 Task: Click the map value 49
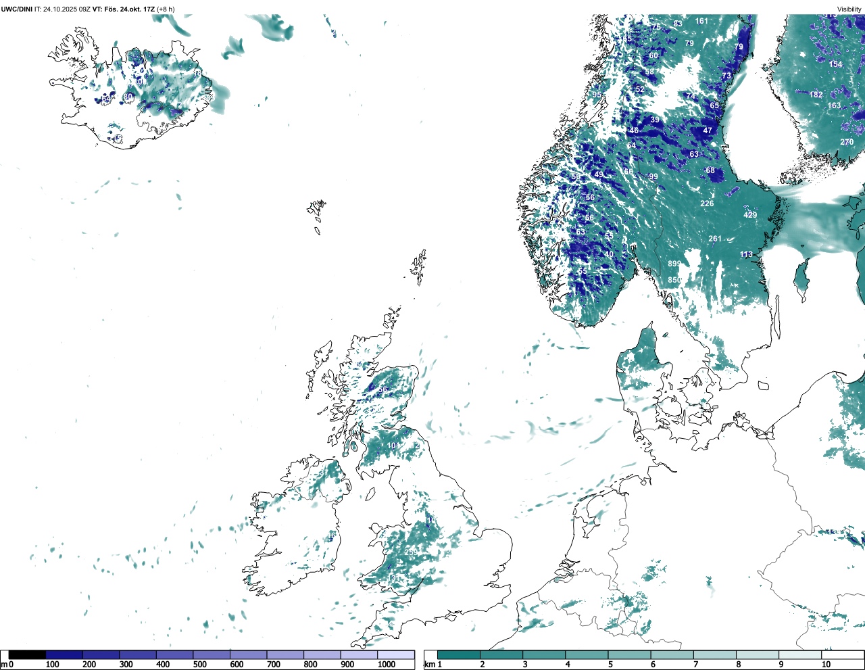pos(599,175)
